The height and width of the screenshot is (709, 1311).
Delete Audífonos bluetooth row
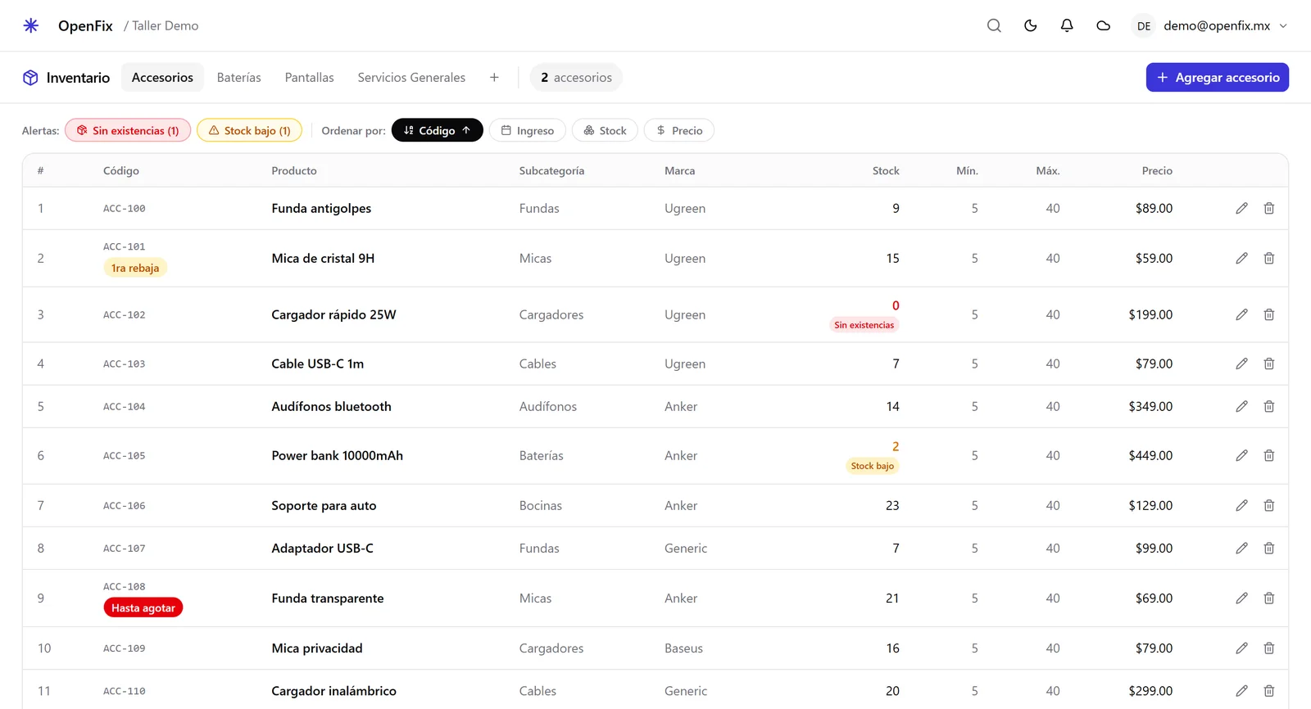pos(1269,406)
